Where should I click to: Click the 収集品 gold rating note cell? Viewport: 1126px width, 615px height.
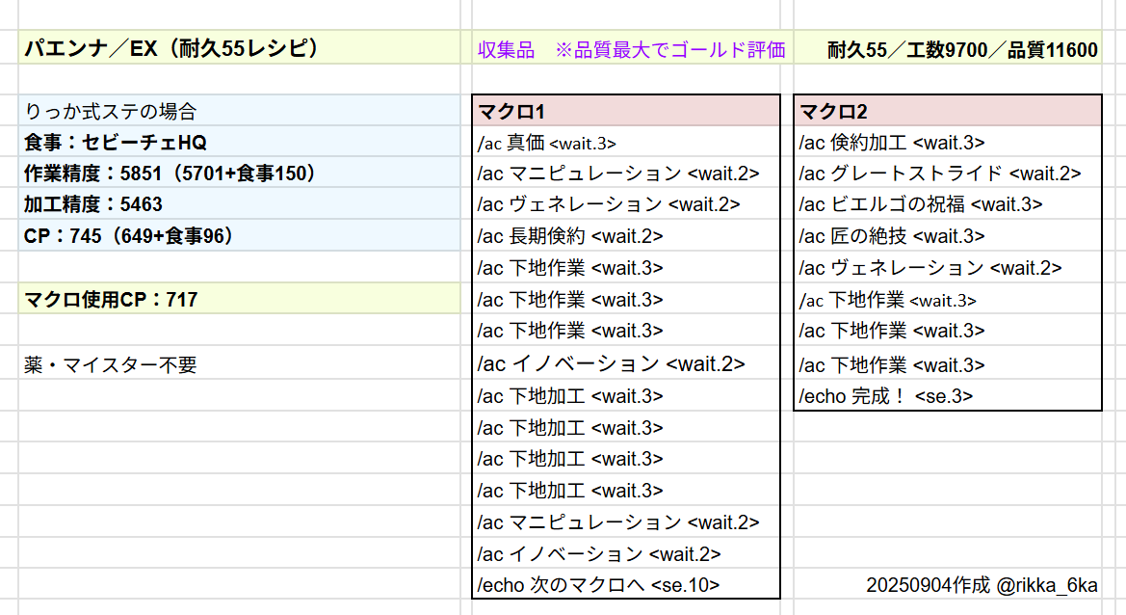pos(631,50)
